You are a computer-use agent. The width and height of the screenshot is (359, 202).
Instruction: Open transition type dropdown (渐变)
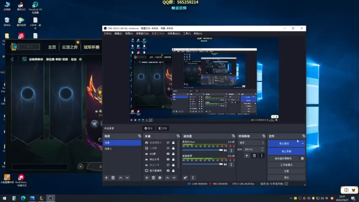pos(251,143)
